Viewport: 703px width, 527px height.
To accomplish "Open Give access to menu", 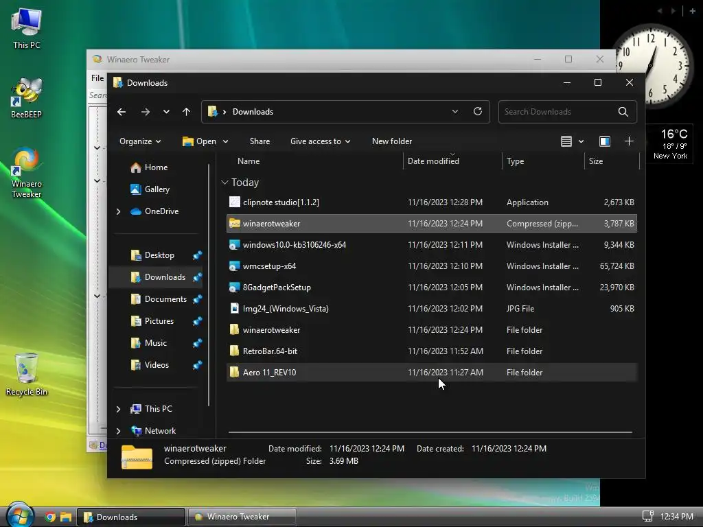I will (320, 141).
